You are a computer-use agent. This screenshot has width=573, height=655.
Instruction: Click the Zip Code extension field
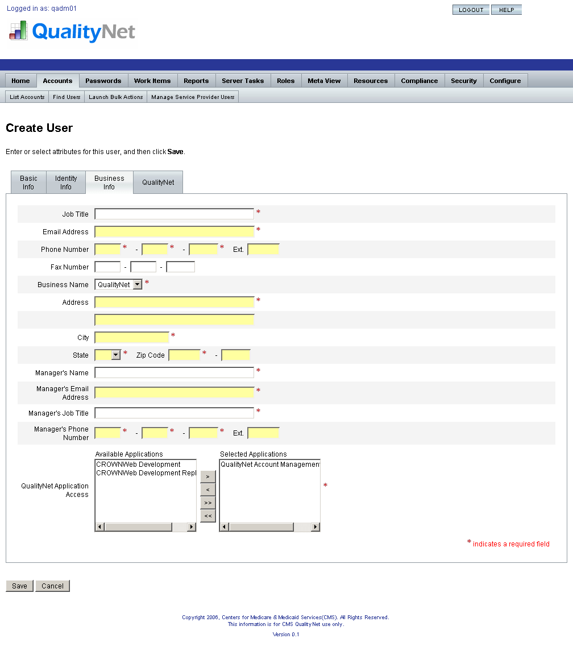[x=236, y=355]
